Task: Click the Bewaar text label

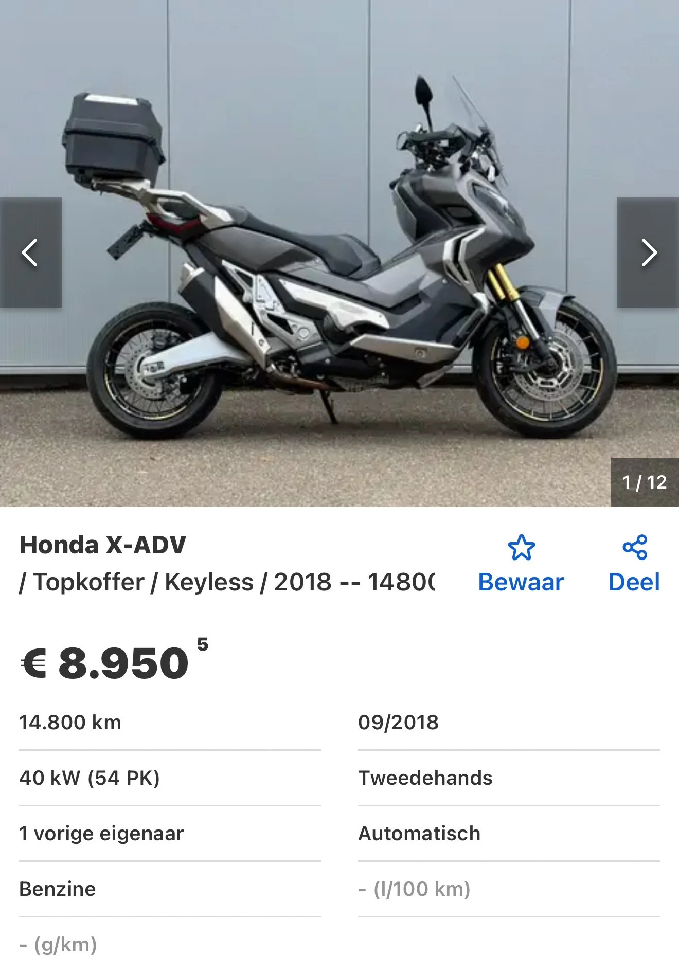Action: pyautogui.click(x=521, y=582)
